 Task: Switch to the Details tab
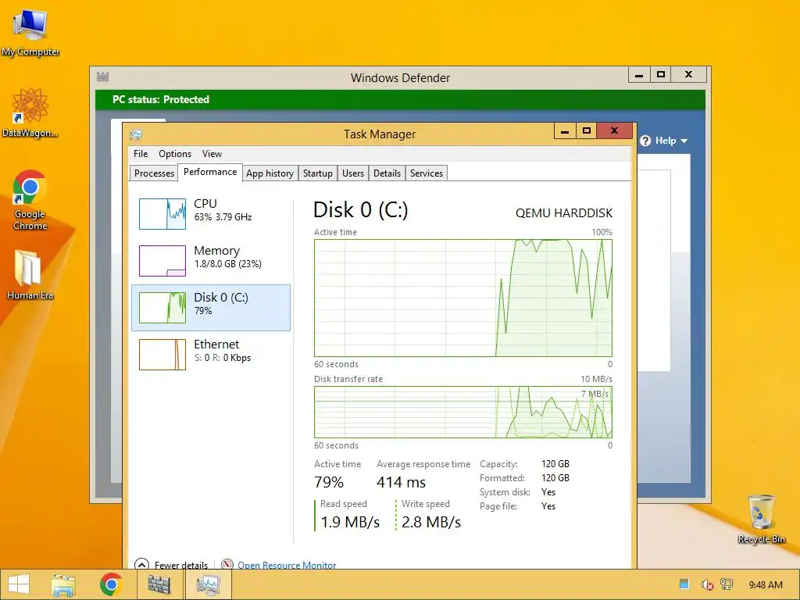pos(387,173)
